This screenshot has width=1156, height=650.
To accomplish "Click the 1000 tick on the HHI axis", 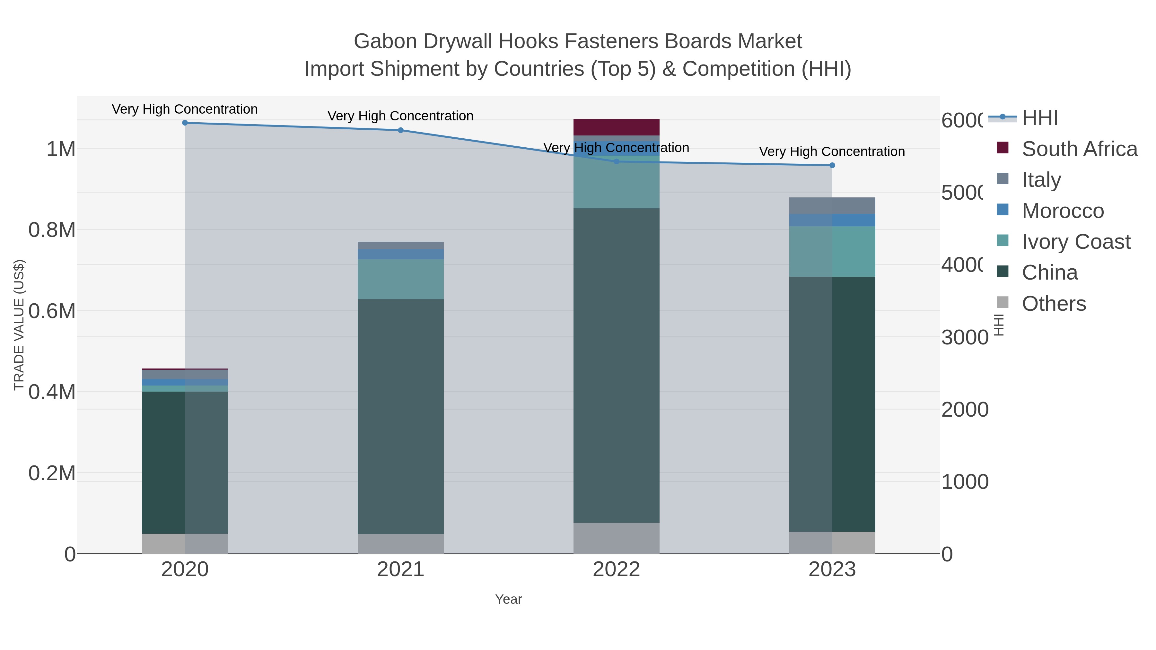I will tap(965, 482).
